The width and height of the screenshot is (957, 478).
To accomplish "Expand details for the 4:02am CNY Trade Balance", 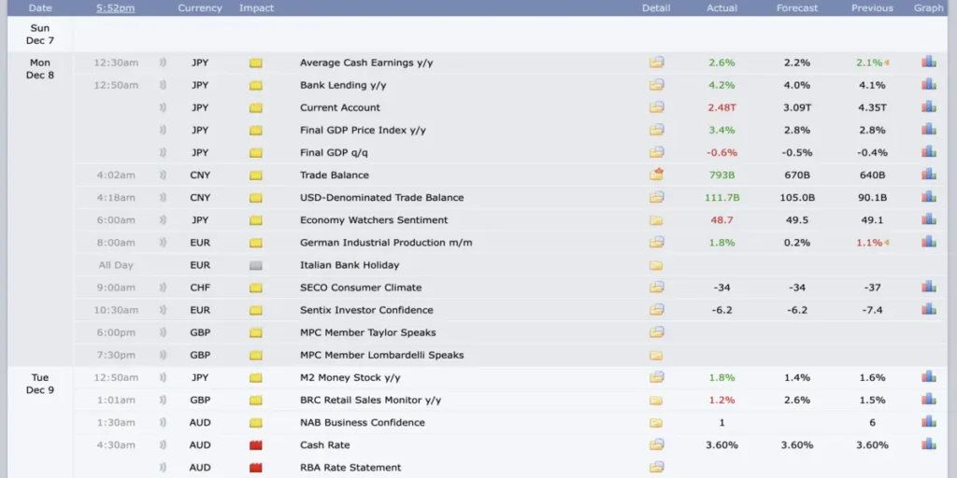I will tap(656, 175).
